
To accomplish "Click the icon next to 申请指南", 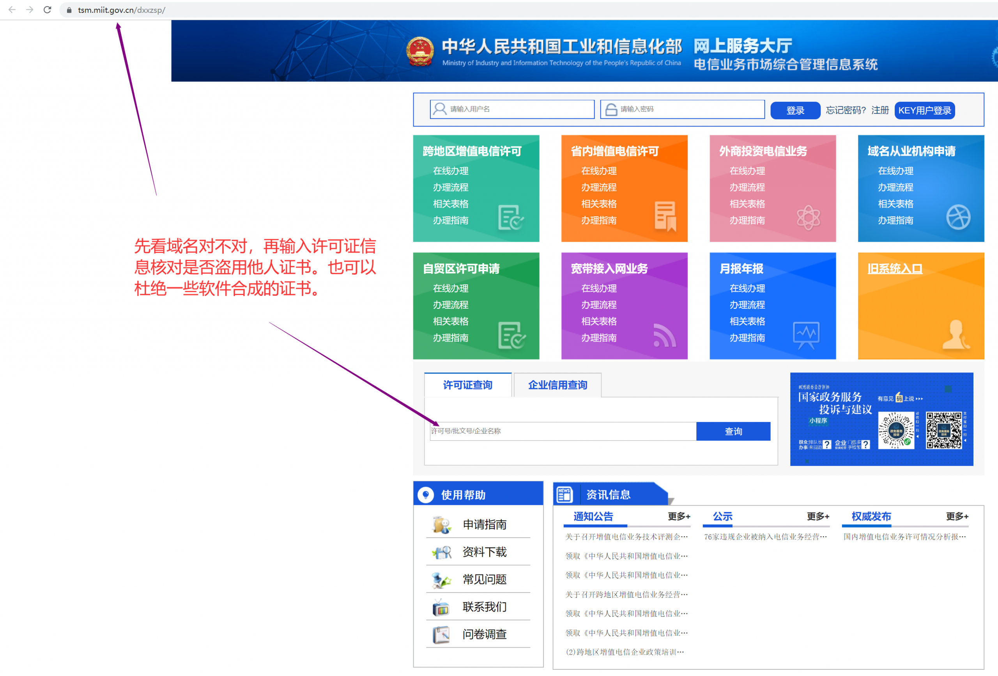I will [441, 524].
